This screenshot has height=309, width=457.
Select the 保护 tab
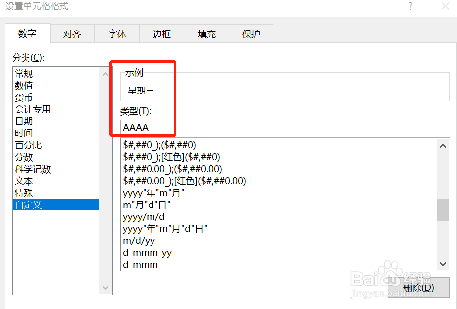coord(250,33)
